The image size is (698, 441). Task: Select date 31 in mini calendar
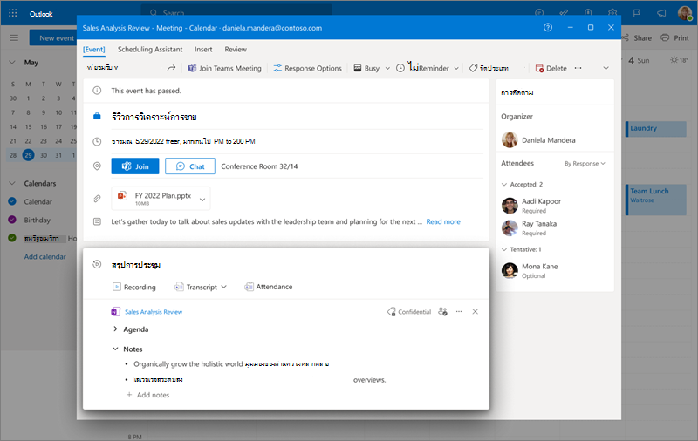coord(58,155)
